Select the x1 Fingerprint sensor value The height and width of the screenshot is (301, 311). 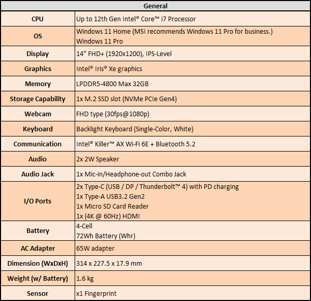[96, 294]
